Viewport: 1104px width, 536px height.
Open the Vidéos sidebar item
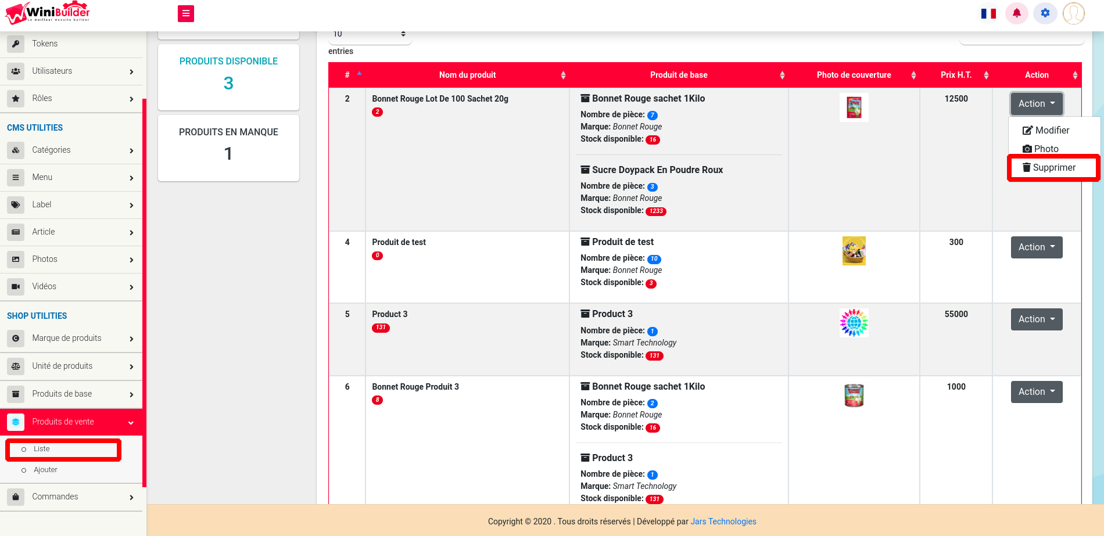click(x=71, y=286)
